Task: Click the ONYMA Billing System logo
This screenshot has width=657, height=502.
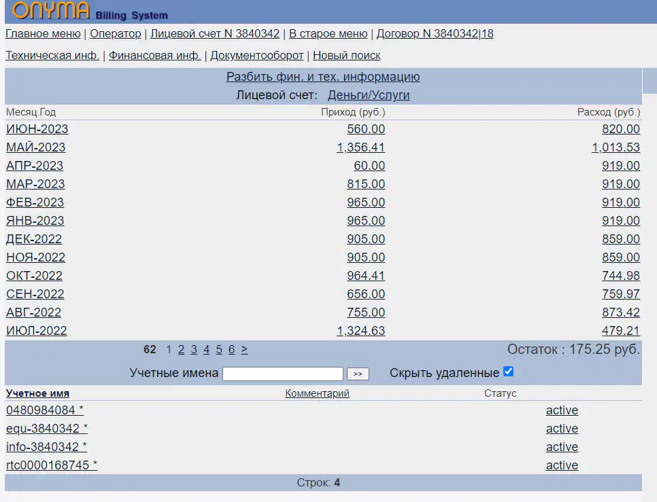Action: pyautogui.click(x=90, y=11)
